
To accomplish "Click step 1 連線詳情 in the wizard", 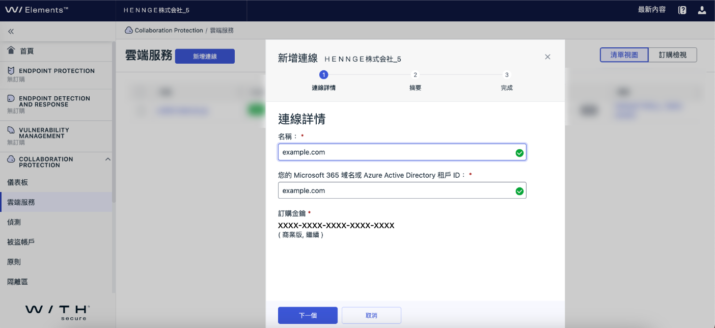I will (323, 80).
